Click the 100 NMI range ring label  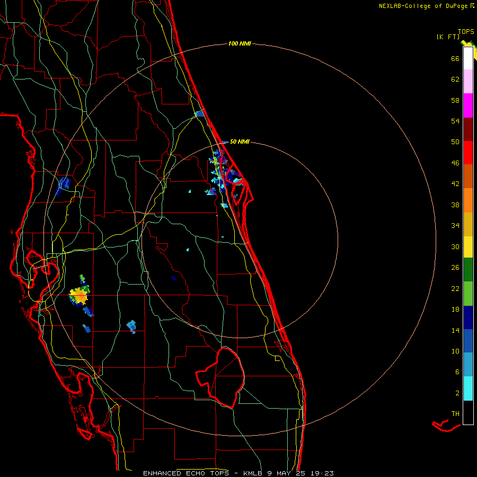(240, 44)
